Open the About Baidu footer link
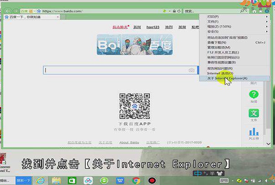The height and width of the screenshot is (185, 275). 129,142
